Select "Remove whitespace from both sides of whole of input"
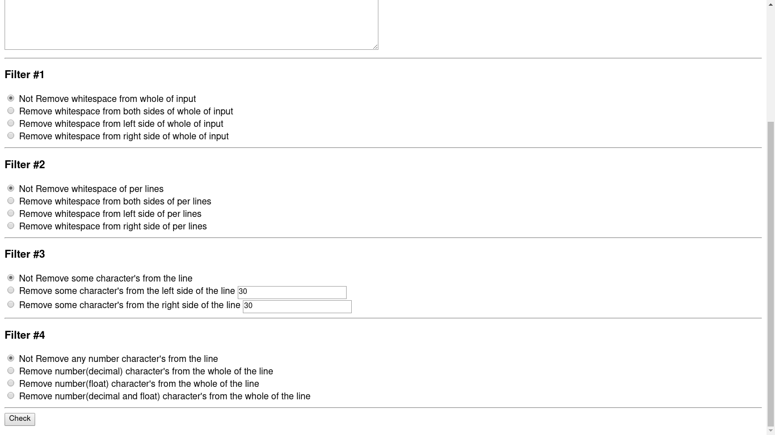The image size is (775, 435). pos(11,110)
